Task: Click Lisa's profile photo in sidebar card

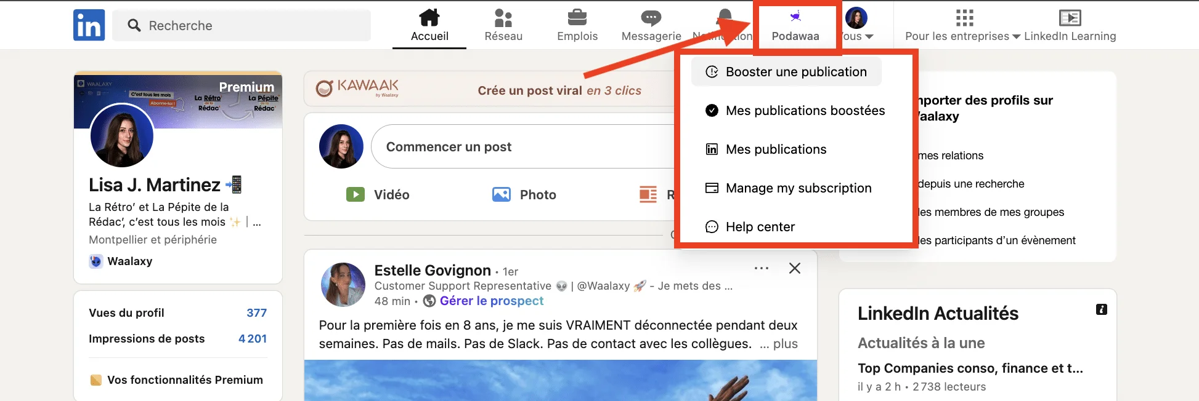Action: click(122, 136)
